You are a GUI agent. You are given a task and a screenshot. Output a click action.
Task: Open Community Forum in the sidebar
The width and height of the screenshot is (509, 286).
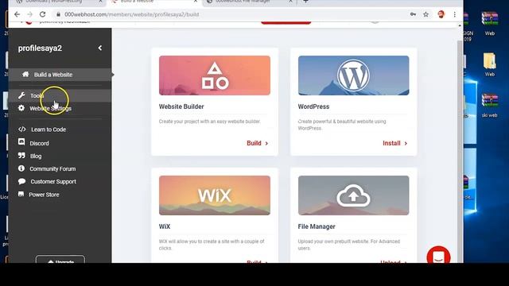(52, 169)
